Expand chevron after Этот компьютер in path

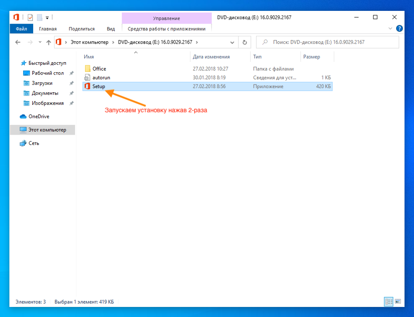[x=113, y=42]
